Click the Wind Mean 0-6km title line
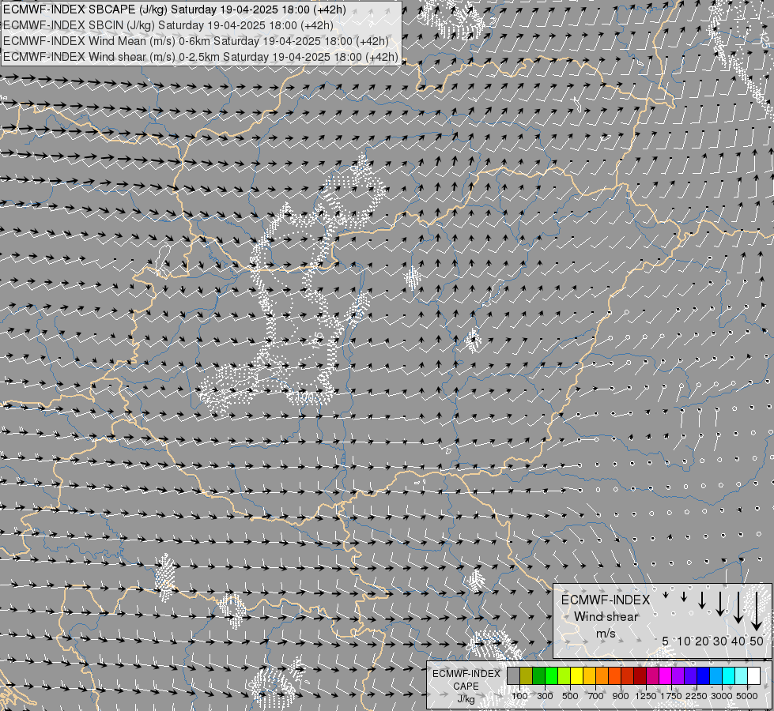Screen dimensions: 774x711 196,41
